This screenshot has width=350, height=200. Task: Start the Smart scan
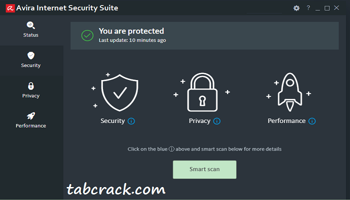(x=204, y=169)
